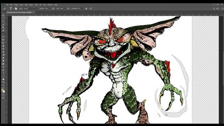The height and width of the screenshot is (126, 224).
Task: Open smoothing options gear icon
Action: tap(86, 9)
